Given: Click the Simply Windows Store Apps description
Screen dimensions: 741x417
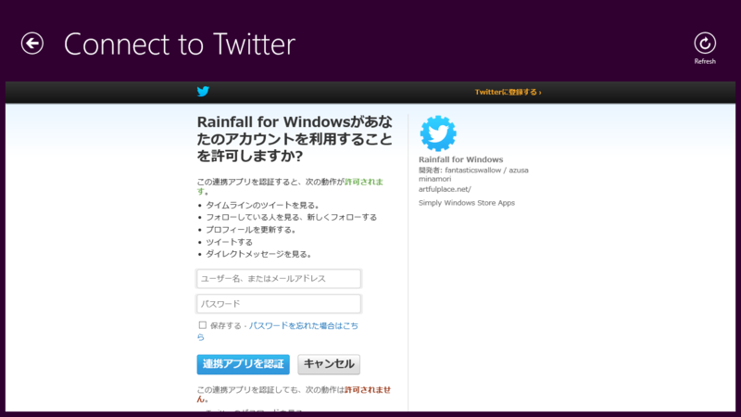Looking at the screenshot, I should 467,203.
